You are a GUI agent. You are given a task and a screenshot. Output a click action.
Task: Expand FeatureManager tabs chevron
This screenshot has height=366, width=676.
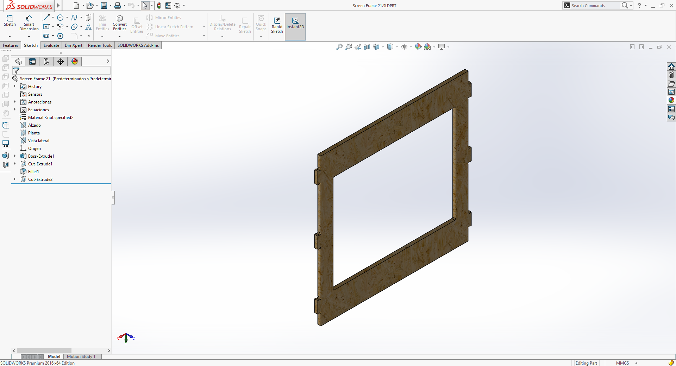click(x=108, y=61)
